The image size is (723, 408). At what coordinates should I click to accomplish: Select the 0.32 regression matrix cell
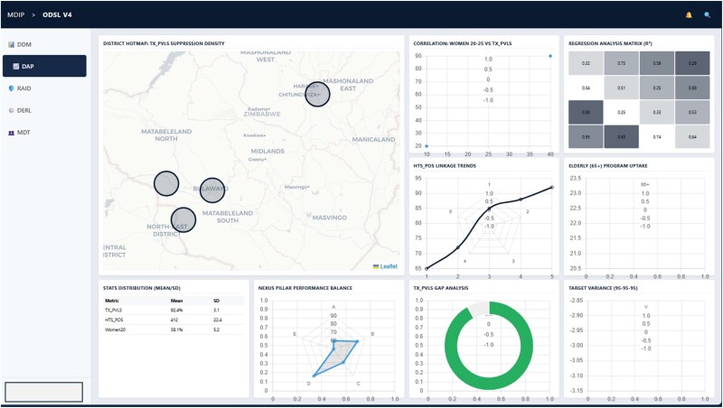pyautogui.click(x=586, y=63)
